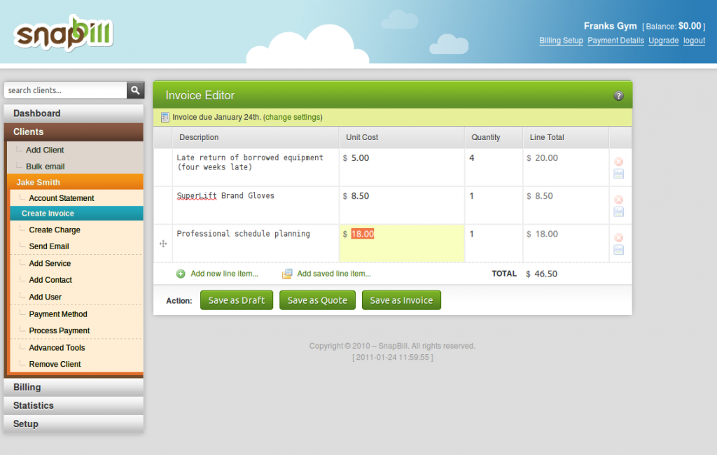717x455 pixels.
Task: Click the Quantity column header
Action: point(486,137)
